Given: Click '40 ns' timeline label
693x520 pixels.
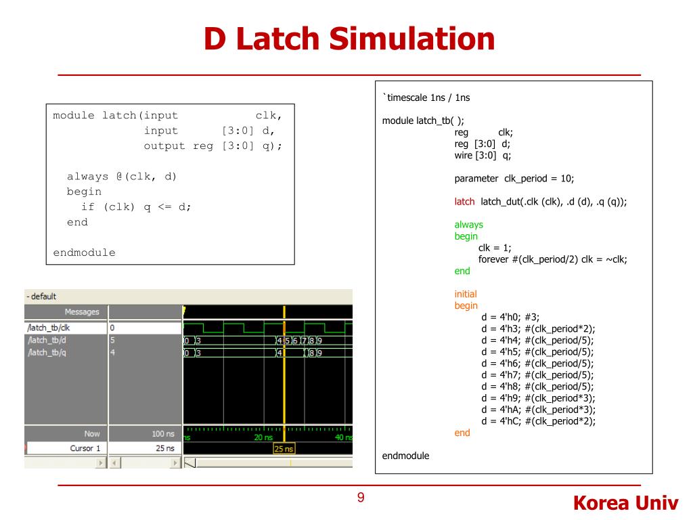Looking at the screenshot, I should 344,437.
